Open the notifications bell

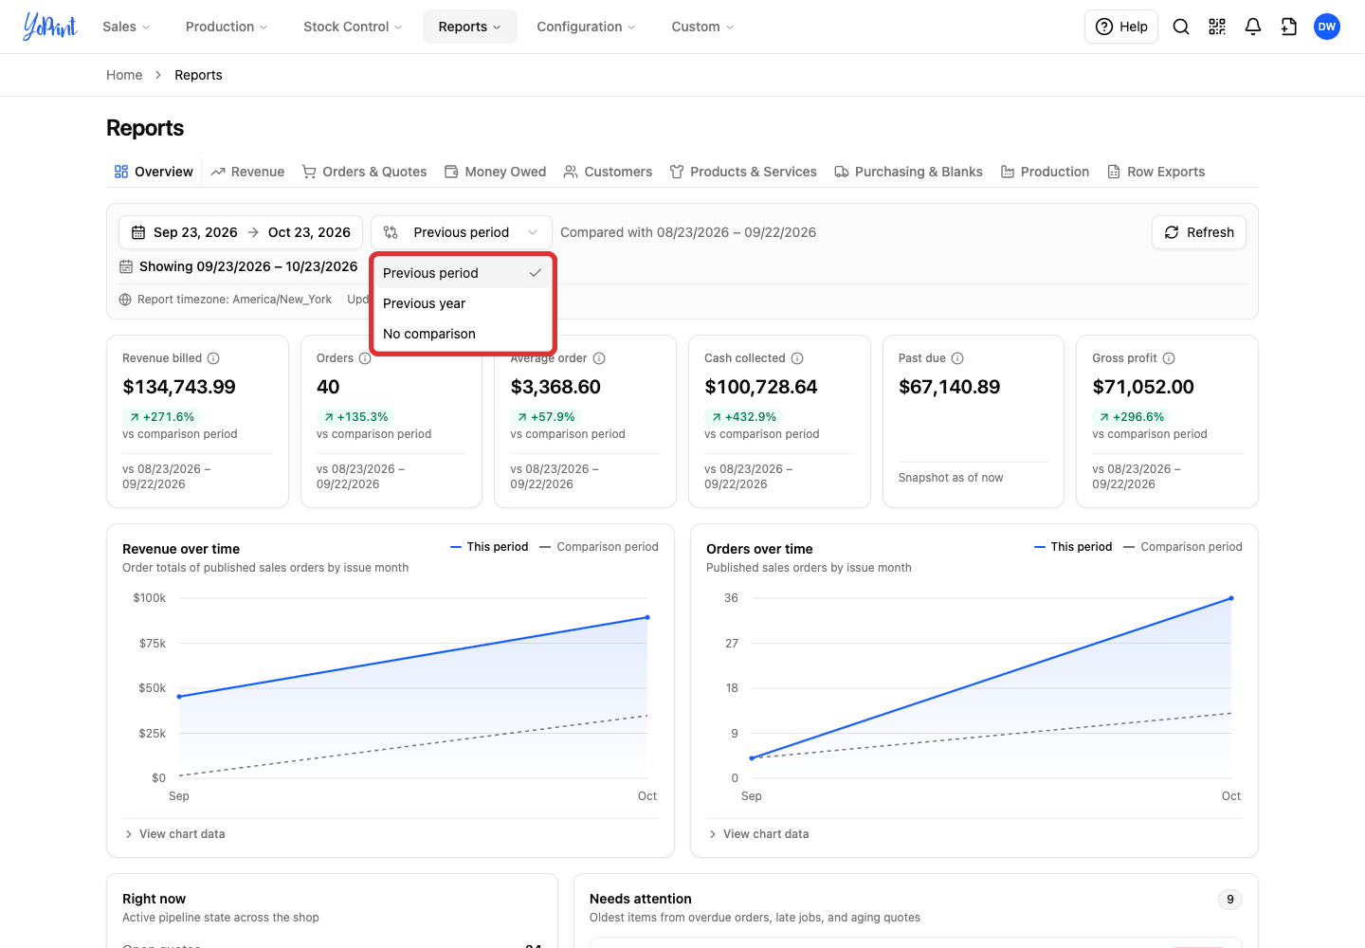tap(1253, 27)
